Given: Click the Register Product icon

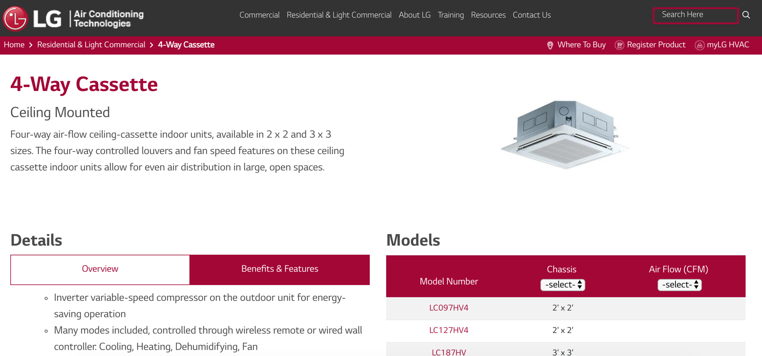Looking at the screenshot, I should pyautogui.click(x=619, y=45).
